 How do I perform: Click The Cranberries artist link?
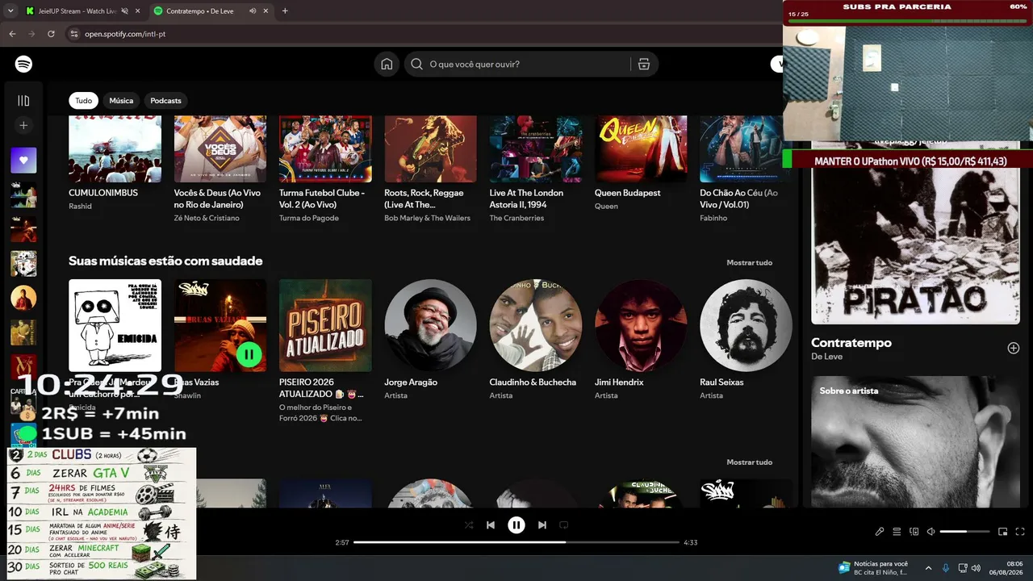pyautogui.click(x=516, y=219)
